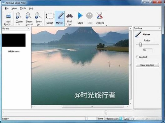Click the Wildlife.wmv file name
Viewport: 165px width, 123px height.
[14, 52]
